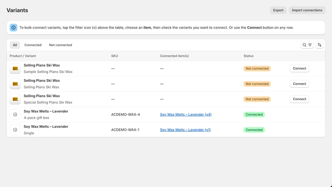This screenshot has width=332, height=187.
Task: Click the ACDEMO-WAX-1 SKU cell
Action: (125, 130)
